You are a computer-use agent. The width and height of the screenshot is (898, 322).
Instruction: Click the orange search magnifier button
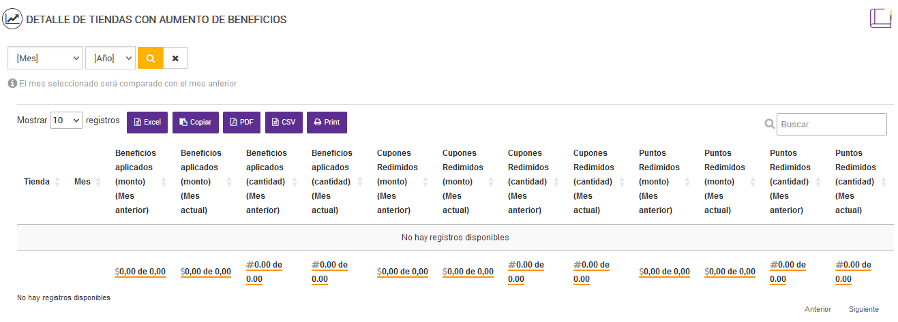[x=151, y=59]
